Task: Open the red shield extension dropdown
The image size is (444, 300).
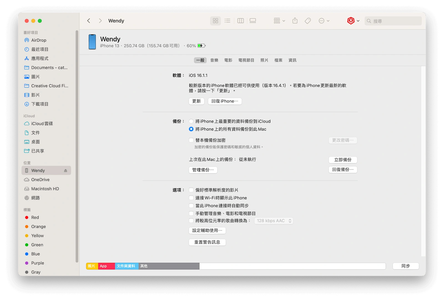Action: pos(353,21)
